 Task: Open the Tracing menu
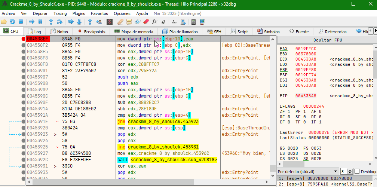60,13
